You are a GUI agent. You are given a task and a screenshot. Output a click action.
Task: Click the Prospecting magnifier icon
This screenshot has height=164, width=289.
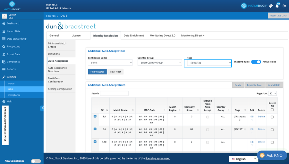pyautogui.click(x=4, y=47)
